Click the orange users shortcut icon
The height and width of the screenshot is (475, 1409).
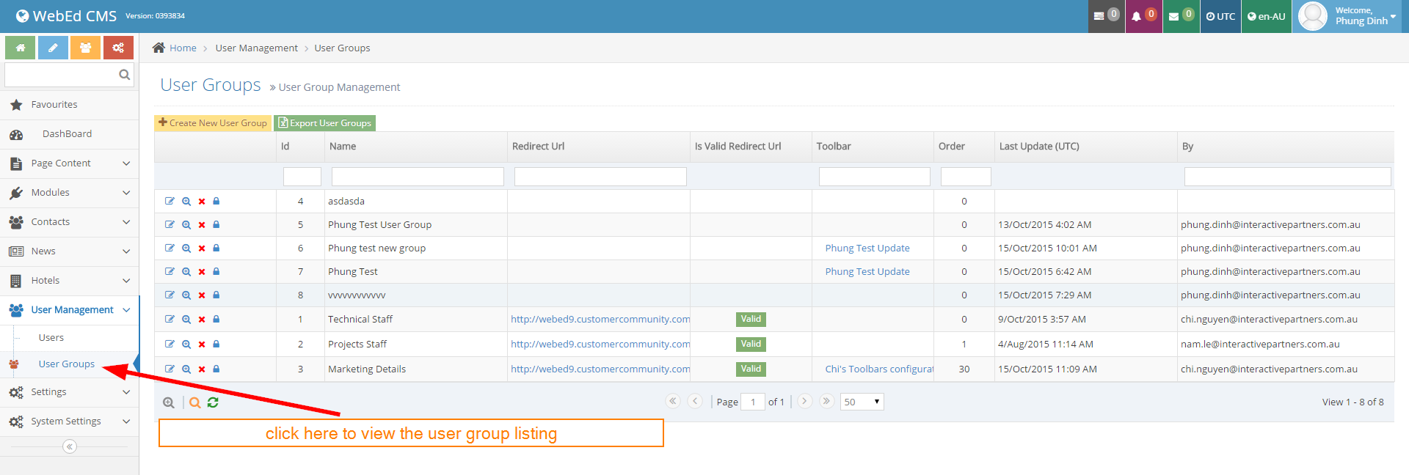coord(85,48)
